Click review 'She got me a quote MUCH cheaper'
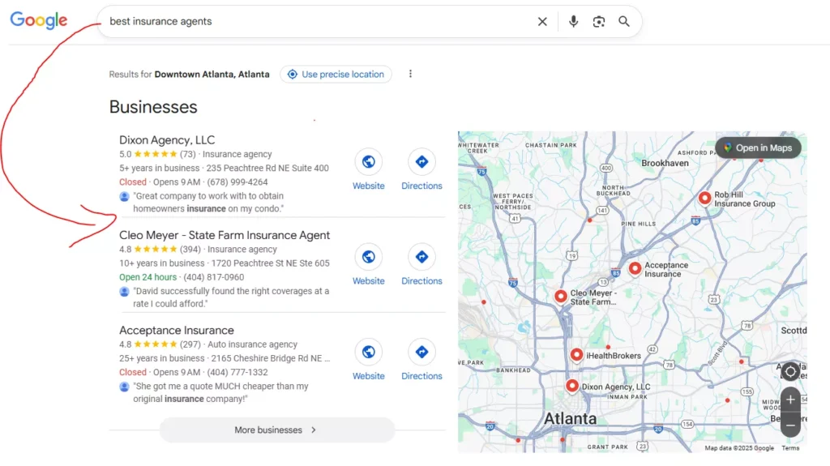 coord(220,392)
